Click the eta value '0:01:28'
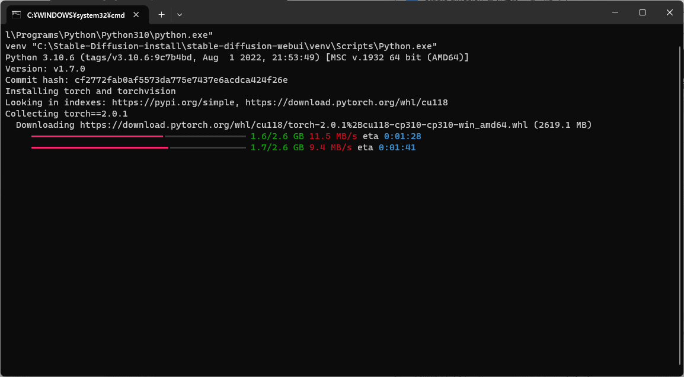Image resolution: width=684 pixels, height=377 pixels. coord(402,136)
